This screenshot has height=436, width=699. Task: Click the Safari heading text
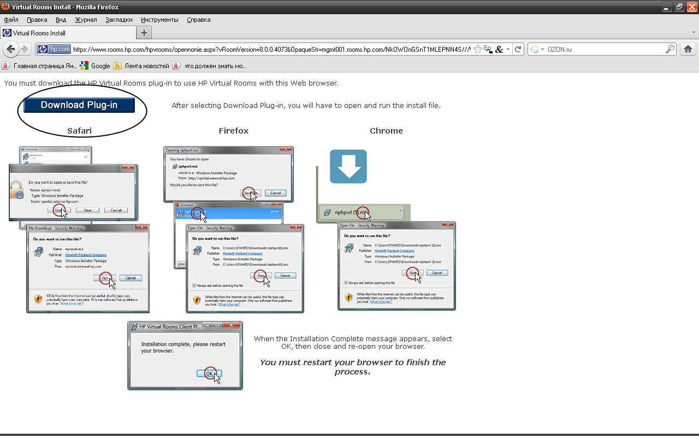(79, 131)
